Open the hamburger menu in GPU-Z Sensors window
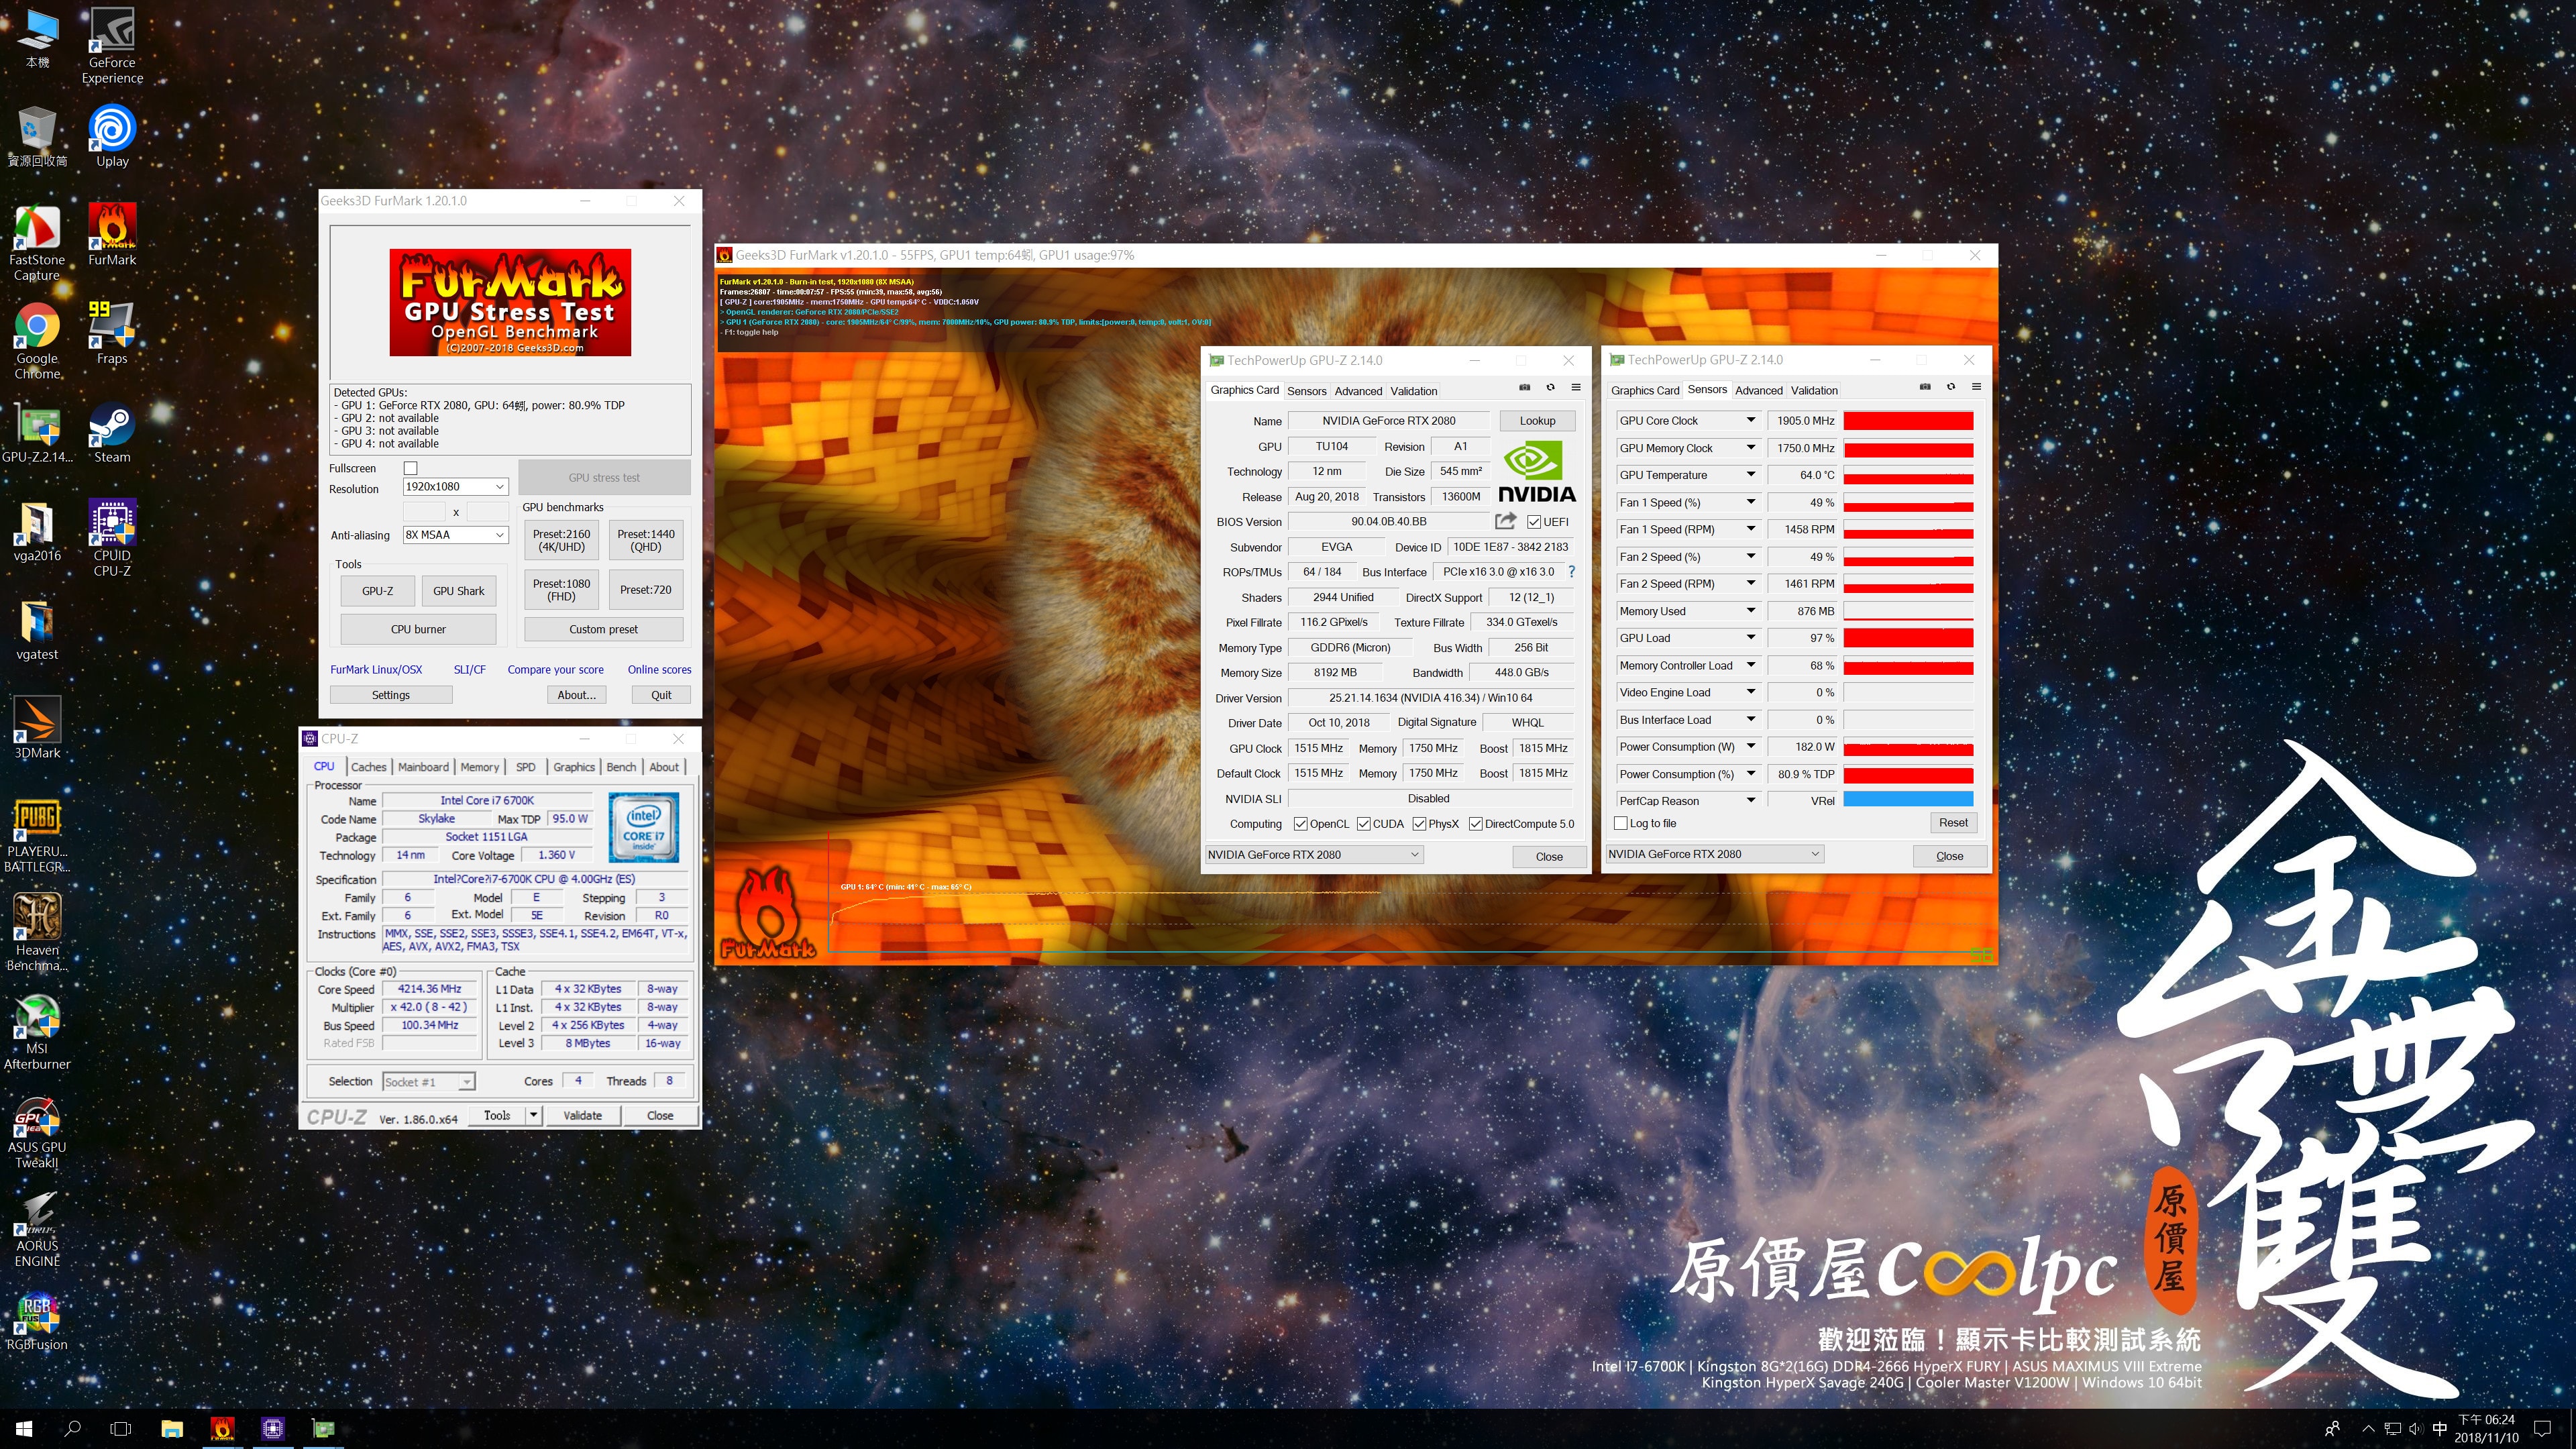Image resolution: width=2576 pixels, height=1449 pixels. point(1976,387)
